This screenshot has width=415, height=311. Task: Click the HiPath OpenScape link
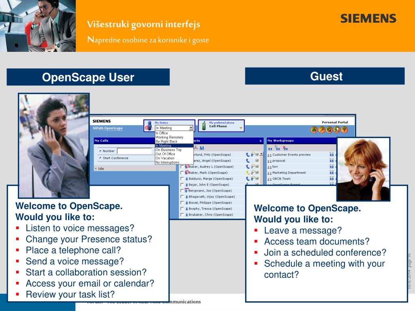pyautogui.click(x=108, y=128)
